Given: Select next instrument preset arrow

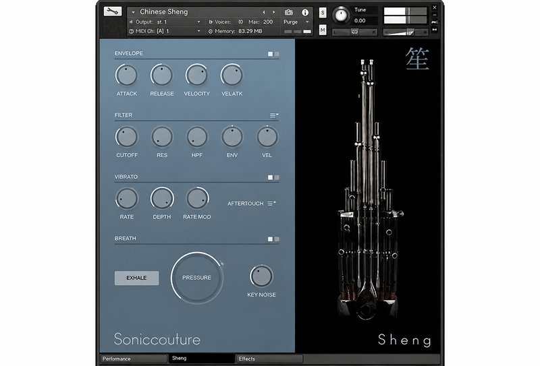Looking at the screenshot, I should [x=274, y=12].
